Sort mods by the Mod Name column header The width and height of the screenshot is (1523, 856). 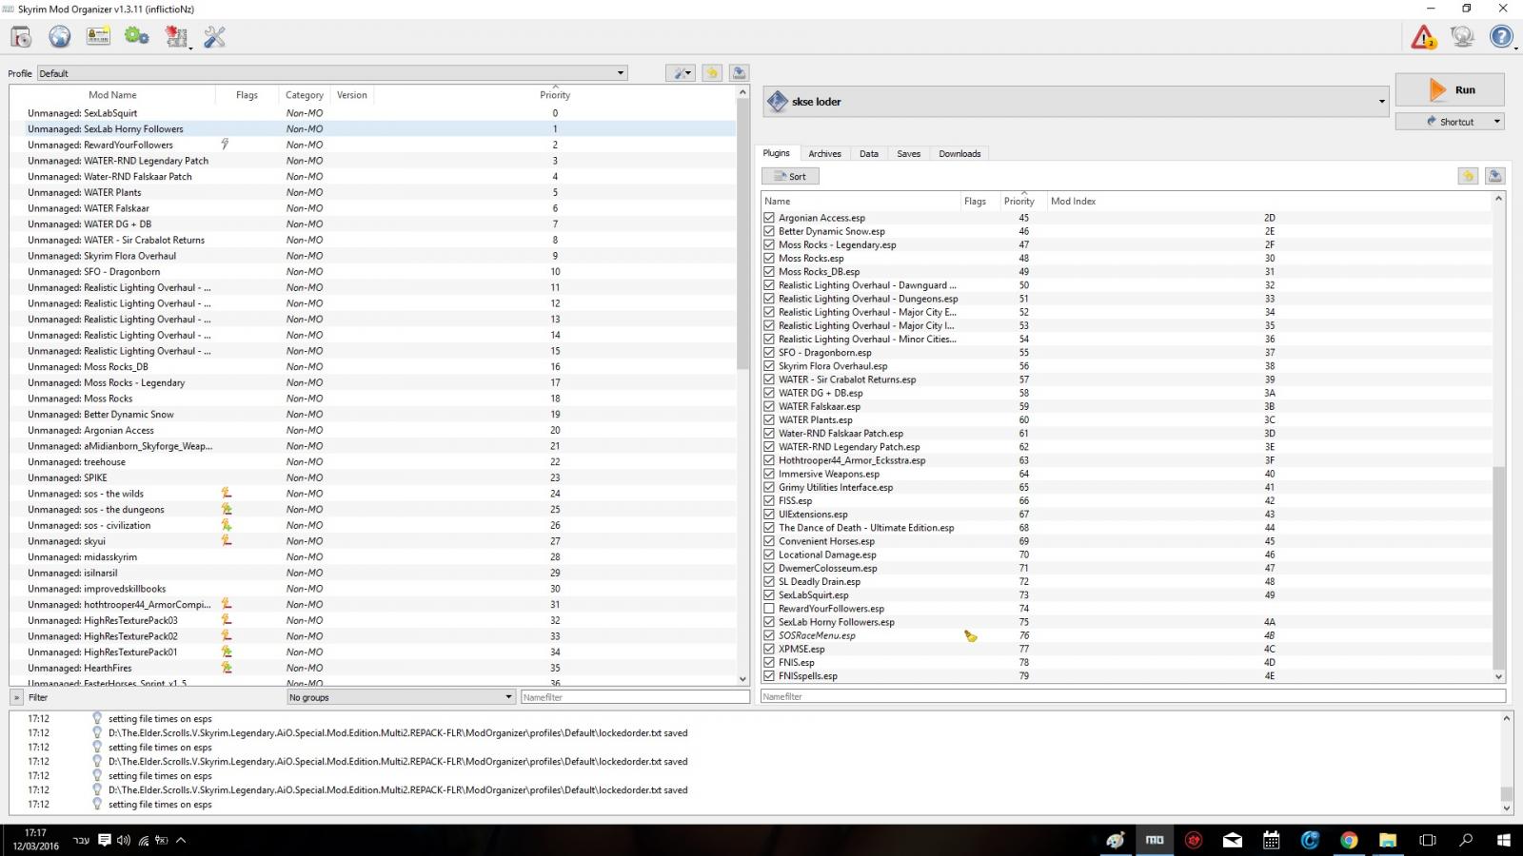click(112, 95)
